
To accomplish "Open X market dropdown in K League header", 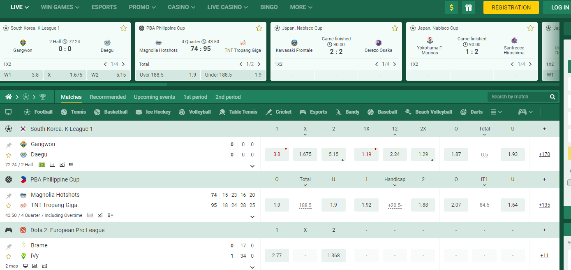I will coord(305,131).
